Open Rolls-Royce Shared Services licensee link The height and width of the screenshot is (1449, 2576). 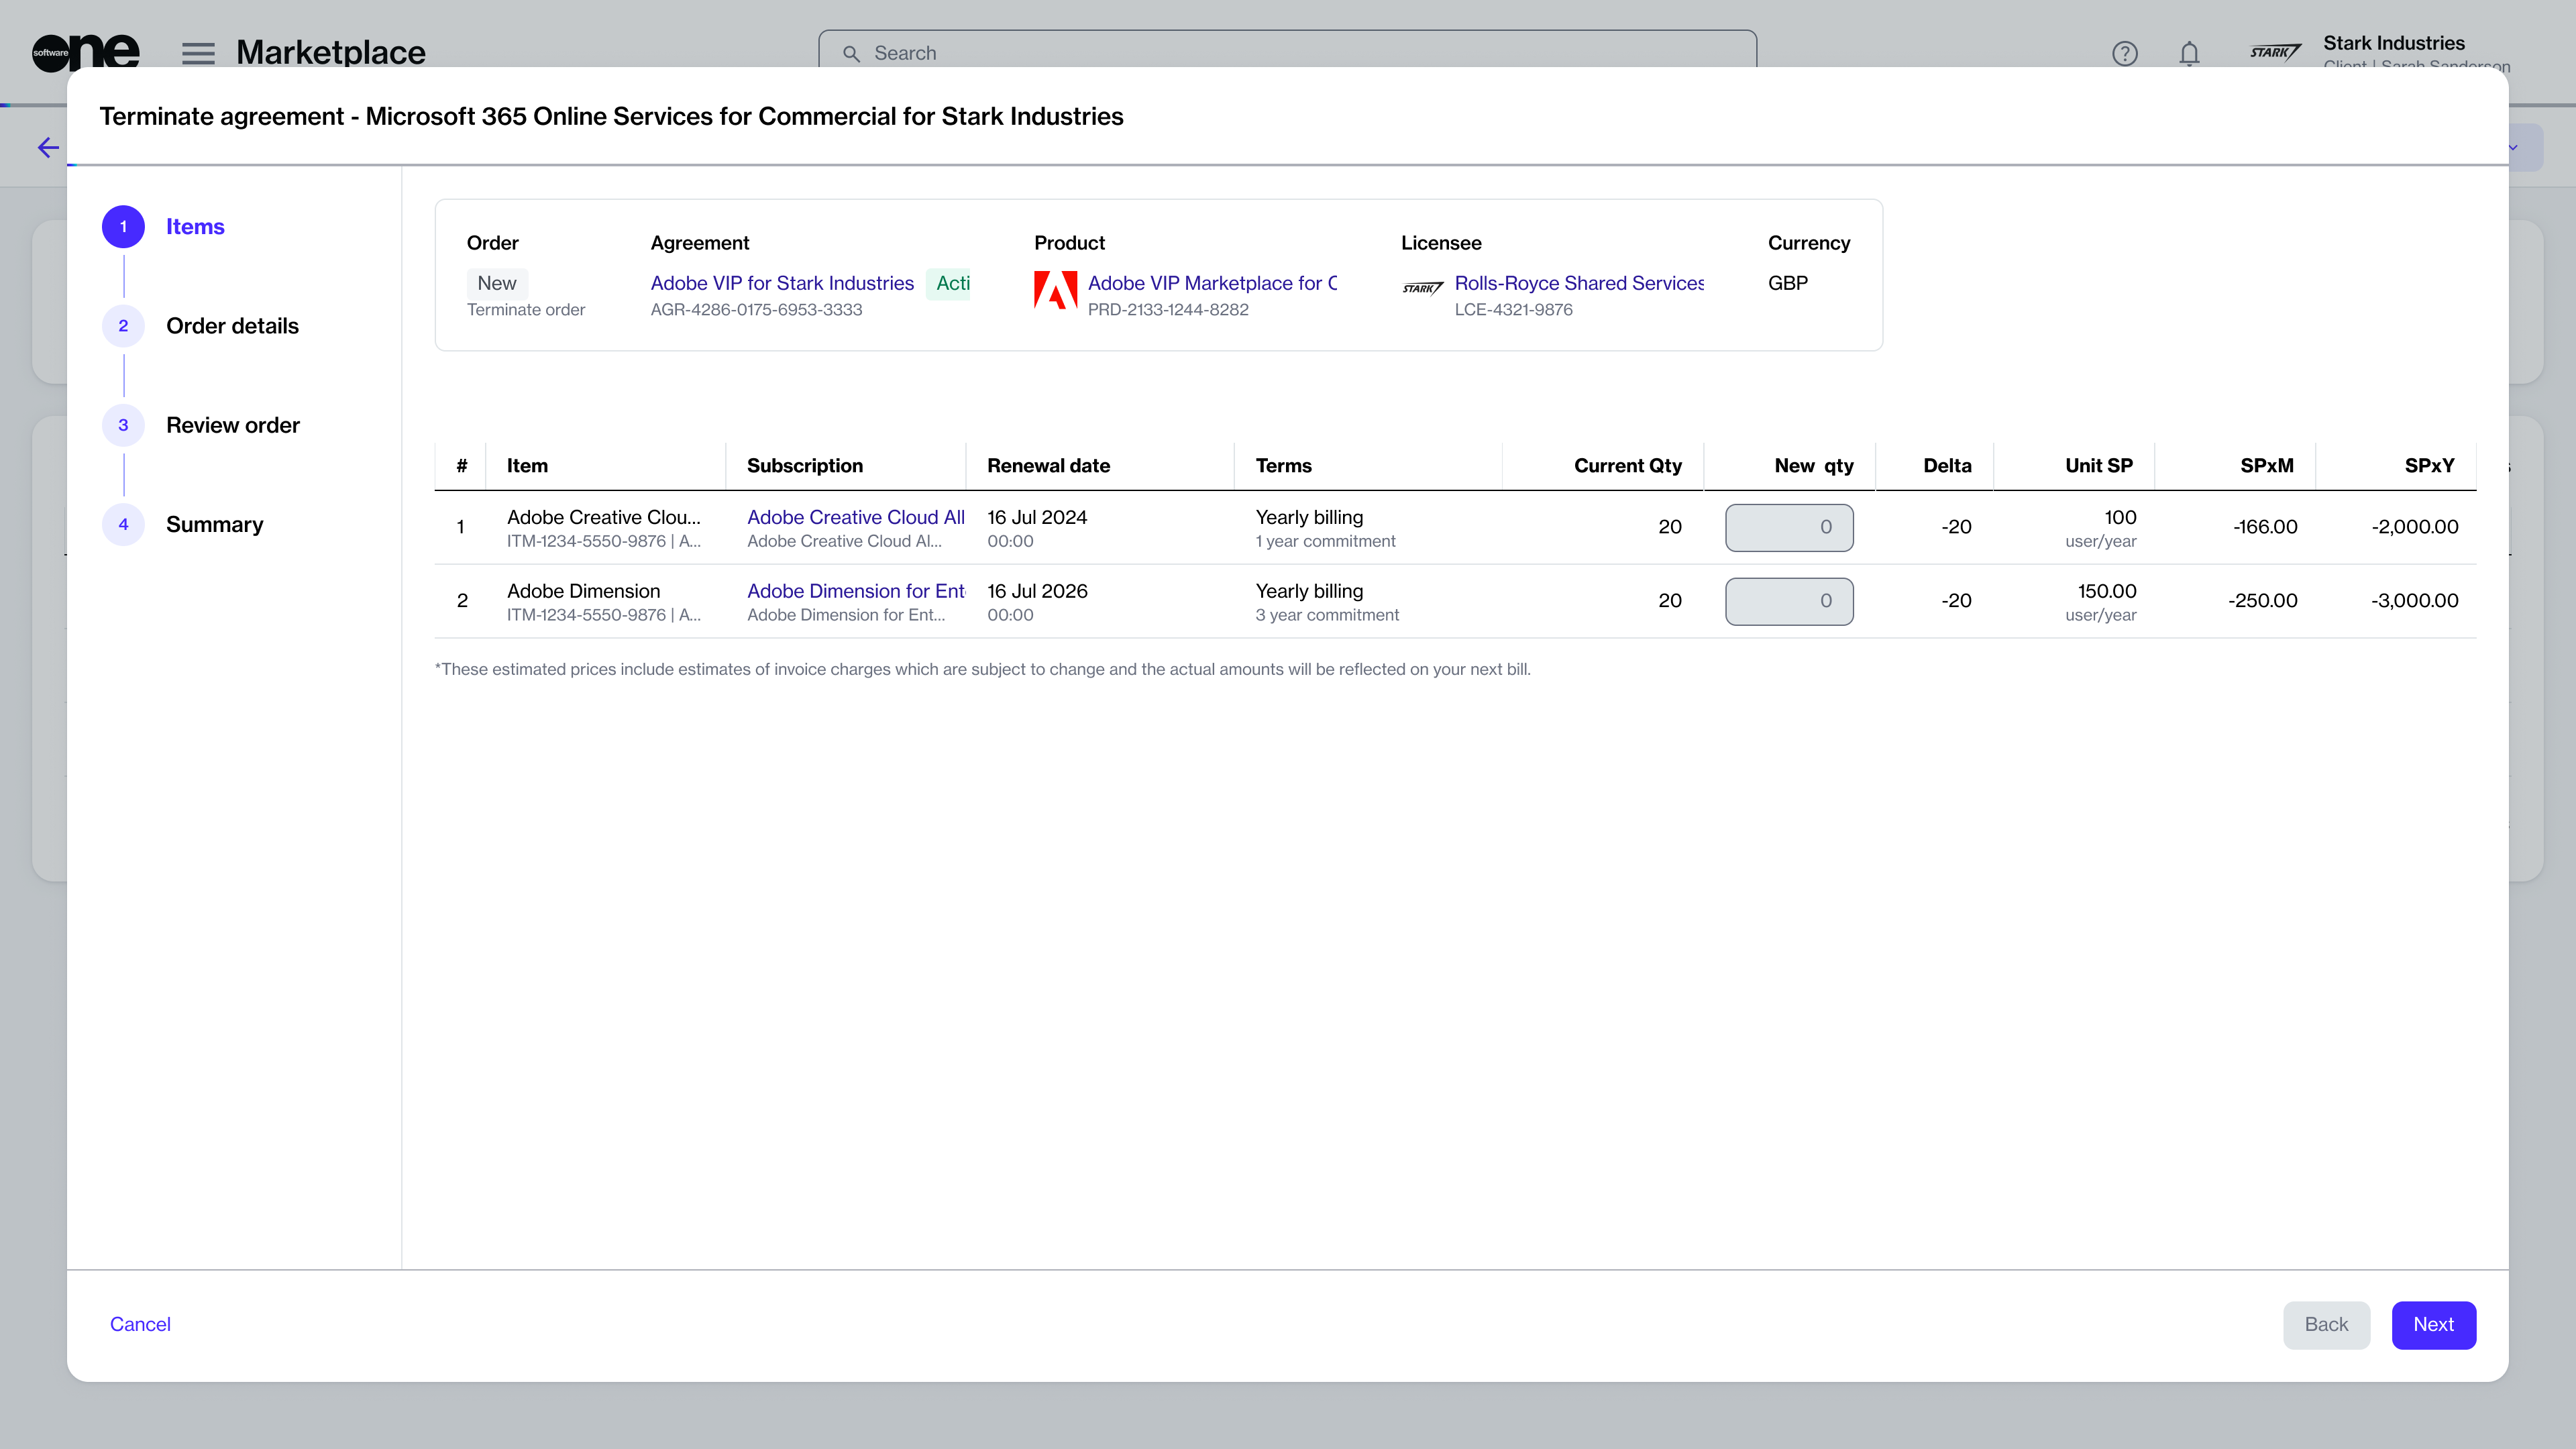tap(1578, 283)
